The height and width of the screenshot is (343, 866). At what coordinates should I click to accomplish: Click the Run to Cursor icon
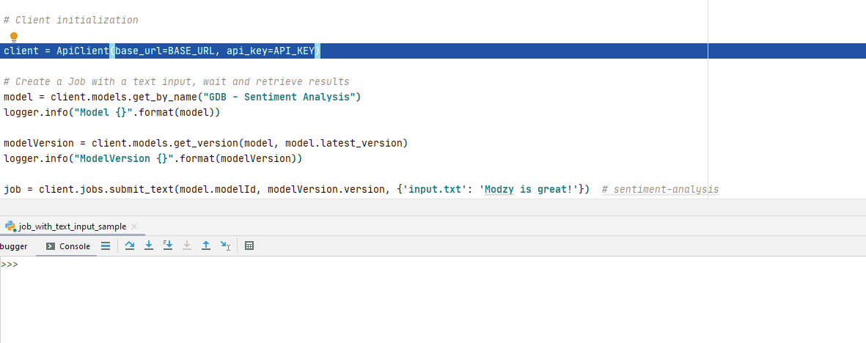[226, 246]
